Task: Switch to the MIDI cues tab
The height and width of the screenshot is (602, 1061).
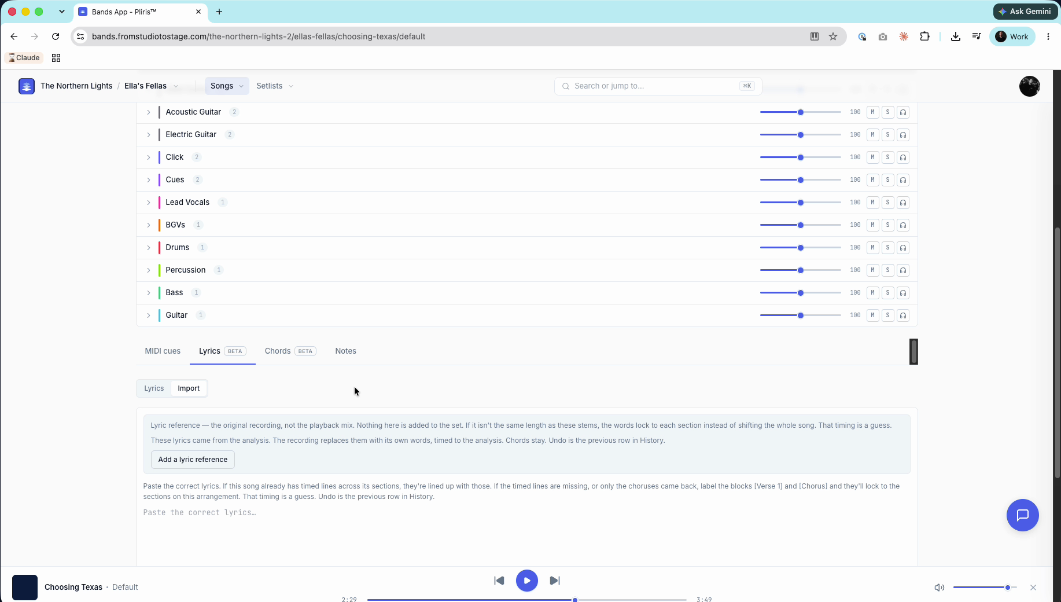Action: point(163,351)
